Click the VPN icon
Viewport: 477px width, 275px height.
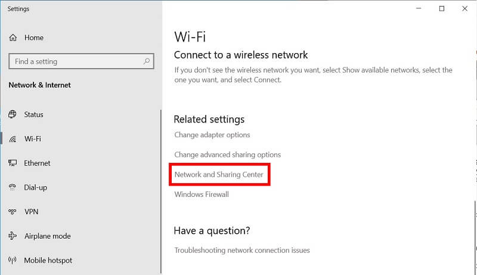13,211
